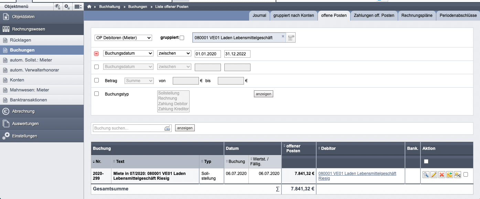Screen dimensions: 480x199
Task: Open Konten in the sidebar
Action: (x=42, y=80)
